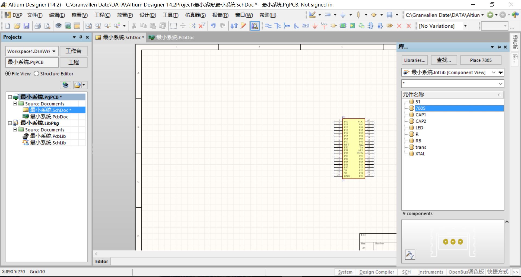The width and height of the screenshot is (521, 277).
Task: Collapse Source Documents under 最小系统.PrjPCB
Action: tap(15, 104)
